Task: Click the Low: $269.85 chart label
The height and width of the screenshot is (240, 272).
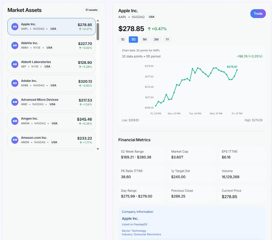Action: [x=130, y=120]
